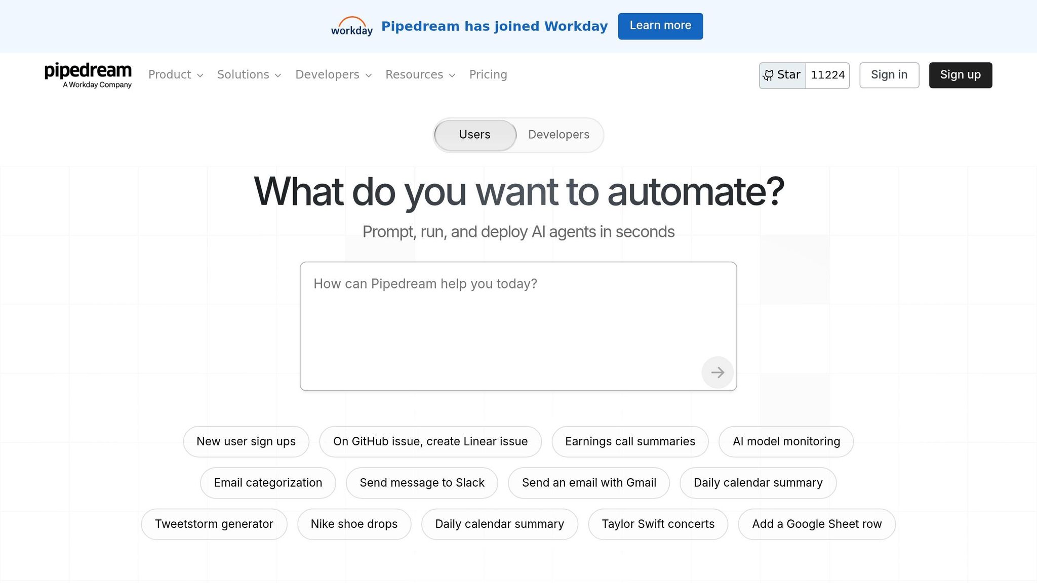Screen dimensions: 1037x583
Task: Click the Pipedream logo
Action: pyautogui.click(x=88, y=75)
